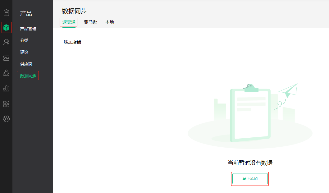Open the distribution network nodes icon
329x193 pixels.
tap(6, 73)
